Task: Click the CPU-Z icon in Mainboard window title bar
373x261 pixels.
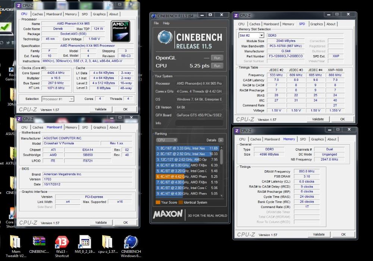Action: pyautogui.click(x=19, y=119)
